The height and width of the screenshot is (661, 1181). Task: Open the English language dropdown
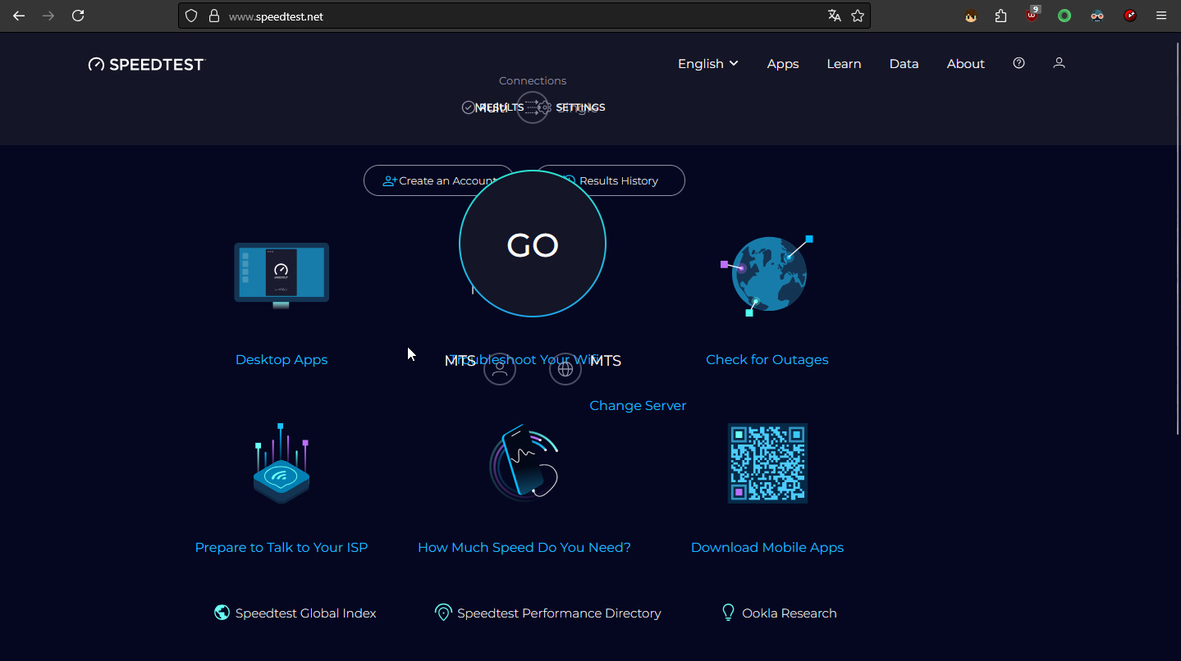[707, 64]
